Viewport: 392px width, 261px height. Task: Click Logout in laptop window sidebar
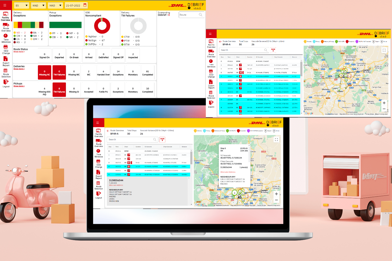pyautogui.click(x=99, y=195)
